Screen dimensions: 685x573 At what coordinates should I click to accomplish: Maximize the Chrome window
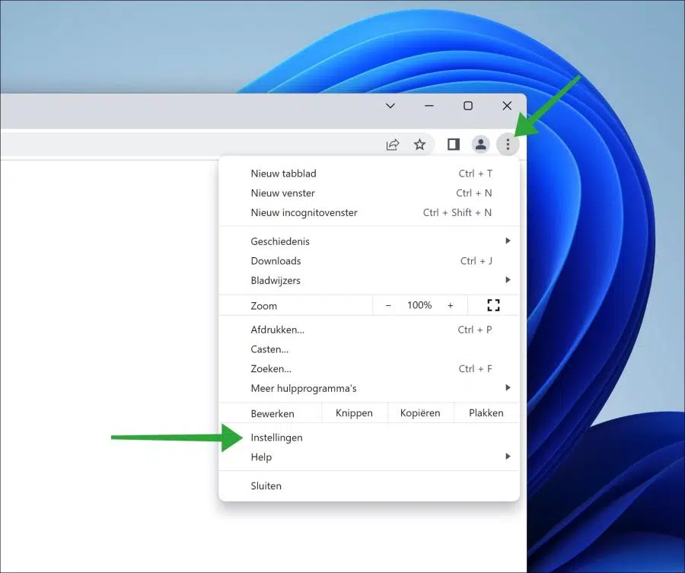coord(468,106)
